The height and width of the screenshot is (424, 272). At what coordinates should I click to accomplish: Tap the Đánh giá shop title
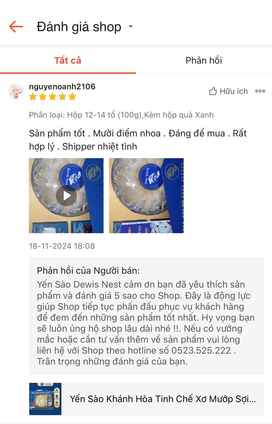point(79,27)
